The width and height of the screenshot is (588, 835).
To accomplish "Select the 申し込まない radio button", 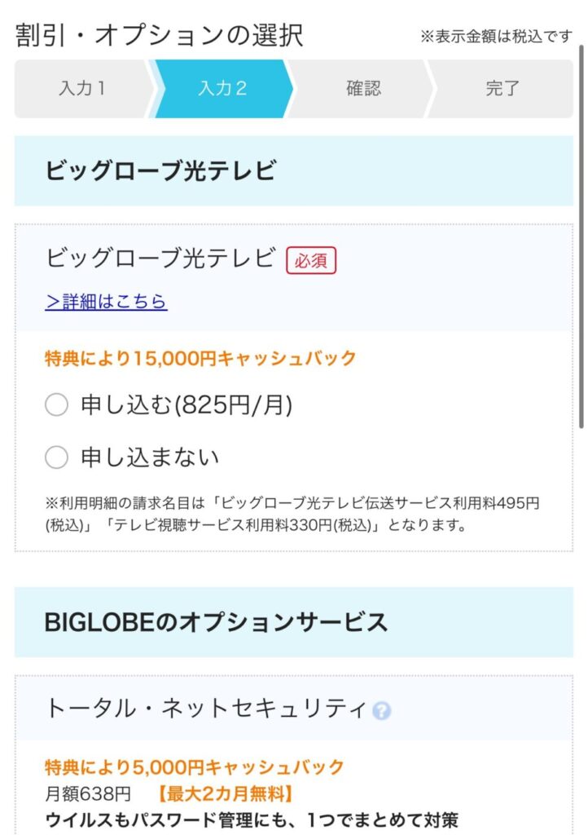I will pos(56,457).
